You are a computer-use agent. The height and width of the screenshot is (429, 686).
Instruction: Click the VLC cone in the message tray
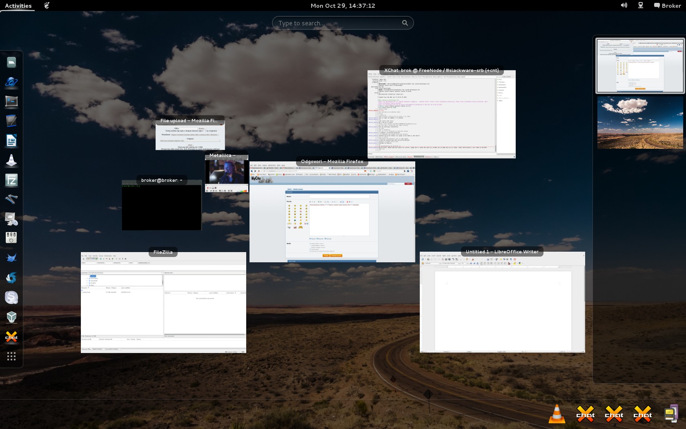pos(557,414)
